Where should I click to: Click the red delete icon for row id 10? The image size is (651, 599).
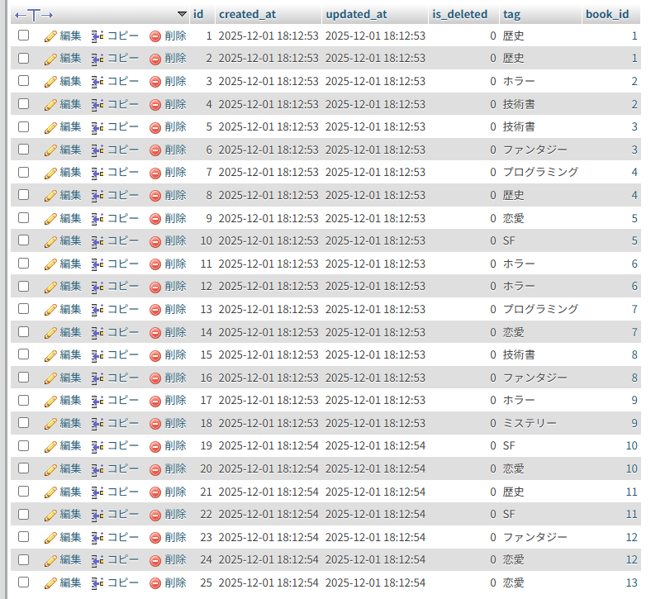pyautogui.click(x=154, y=241)
